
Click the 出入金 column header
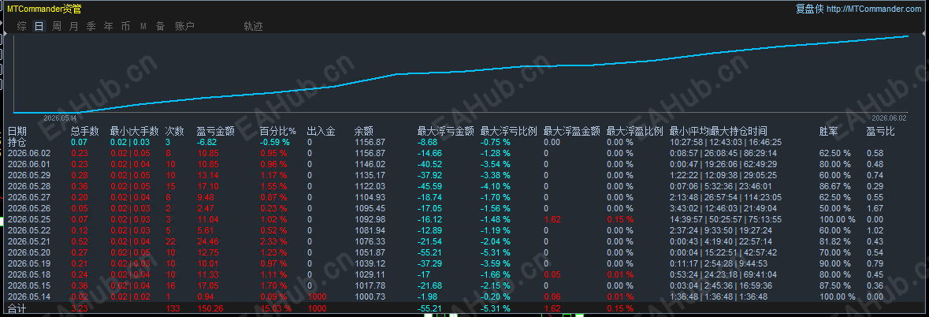click(321, 131)
